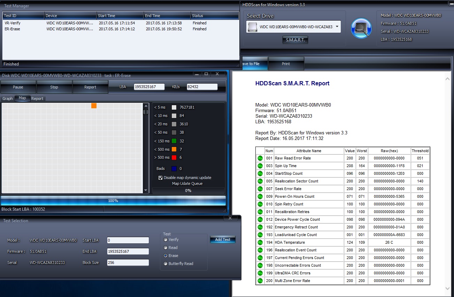Click green status icon for Load/unload Cycle Count
Image resolution: width=454 pixels, height=297 pixels.
260,235
